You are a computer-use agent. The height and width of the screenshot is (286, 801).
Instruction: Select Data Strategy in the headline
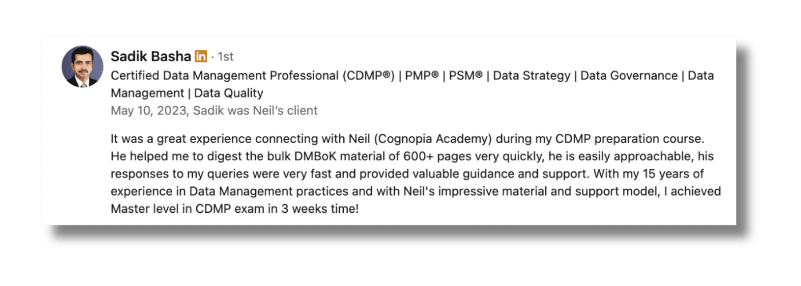pyautogui.click(x=532, y=76)
